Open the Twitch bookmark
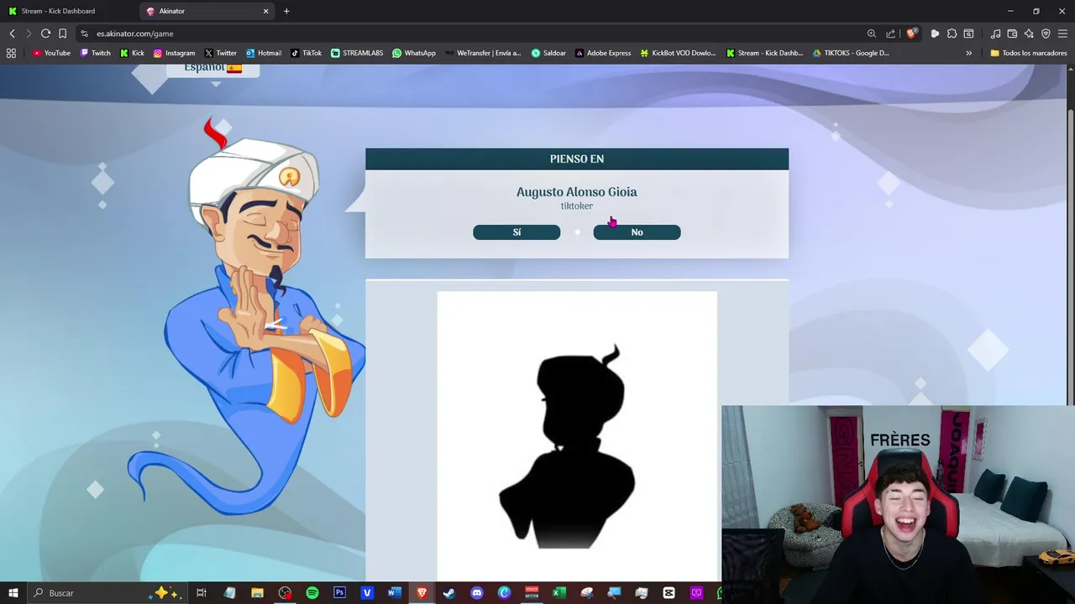The height and width of the screenshot is (604, 1075). [x=95, y=53]
